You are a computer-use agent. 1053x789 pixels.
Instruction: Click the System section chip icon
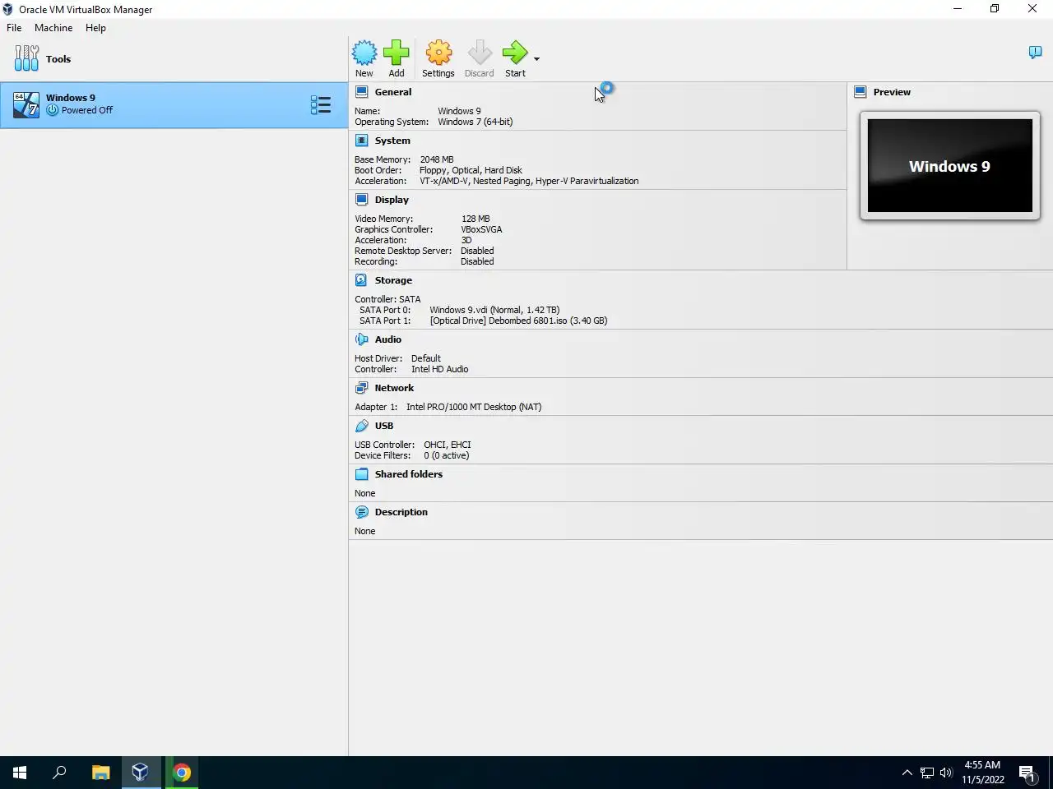[362, 141]
